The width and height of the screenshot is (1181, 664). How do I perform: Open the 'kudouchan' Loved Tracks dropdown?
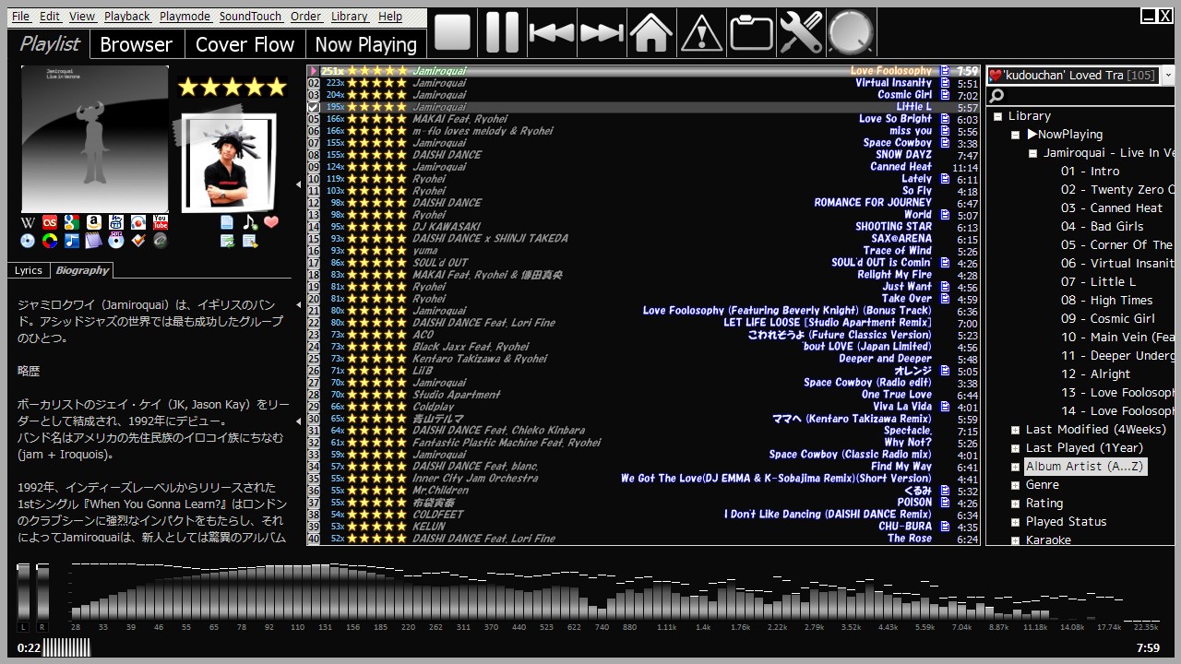pos(1168,76)
